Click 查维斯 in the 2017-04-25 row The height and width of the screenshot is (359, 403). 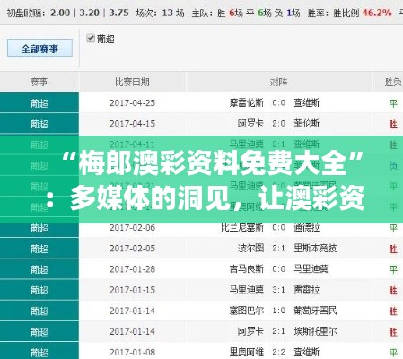click(306, 103)
